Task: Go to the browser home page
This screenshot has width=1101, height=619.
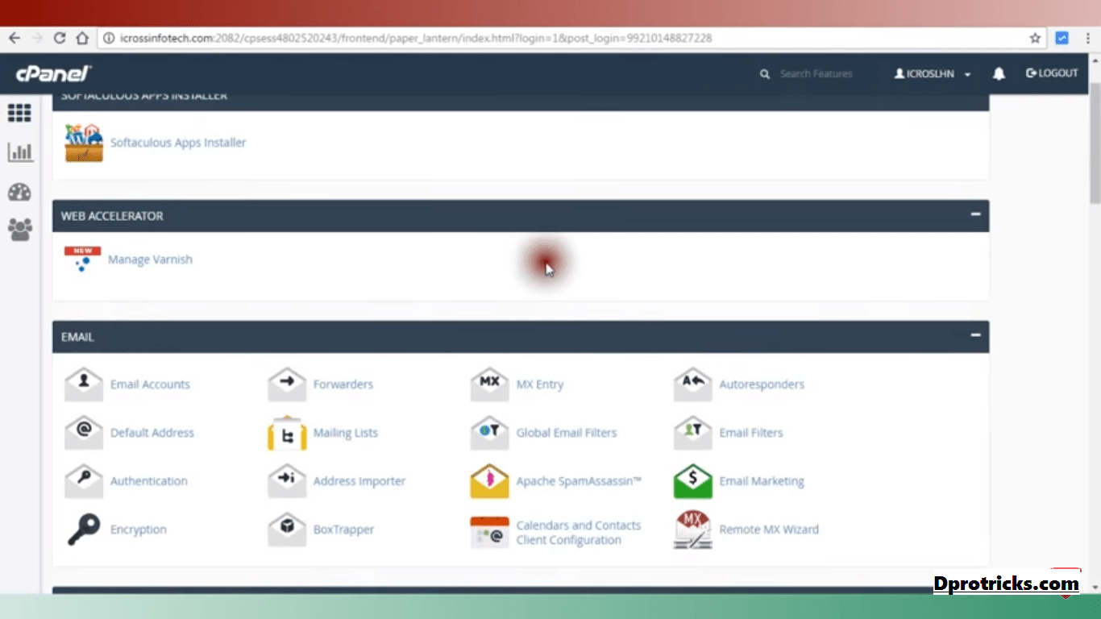Action: point(82,38)
